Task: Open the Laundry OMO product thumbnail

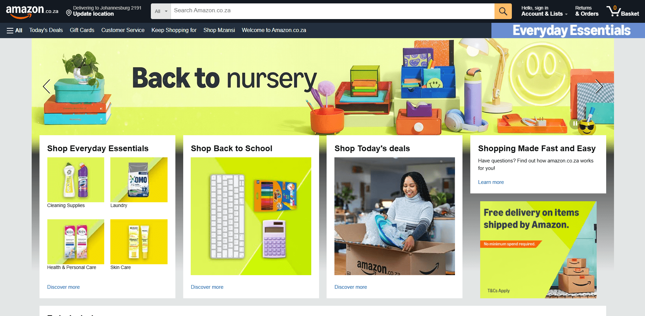Action: (x=139, y=180)
